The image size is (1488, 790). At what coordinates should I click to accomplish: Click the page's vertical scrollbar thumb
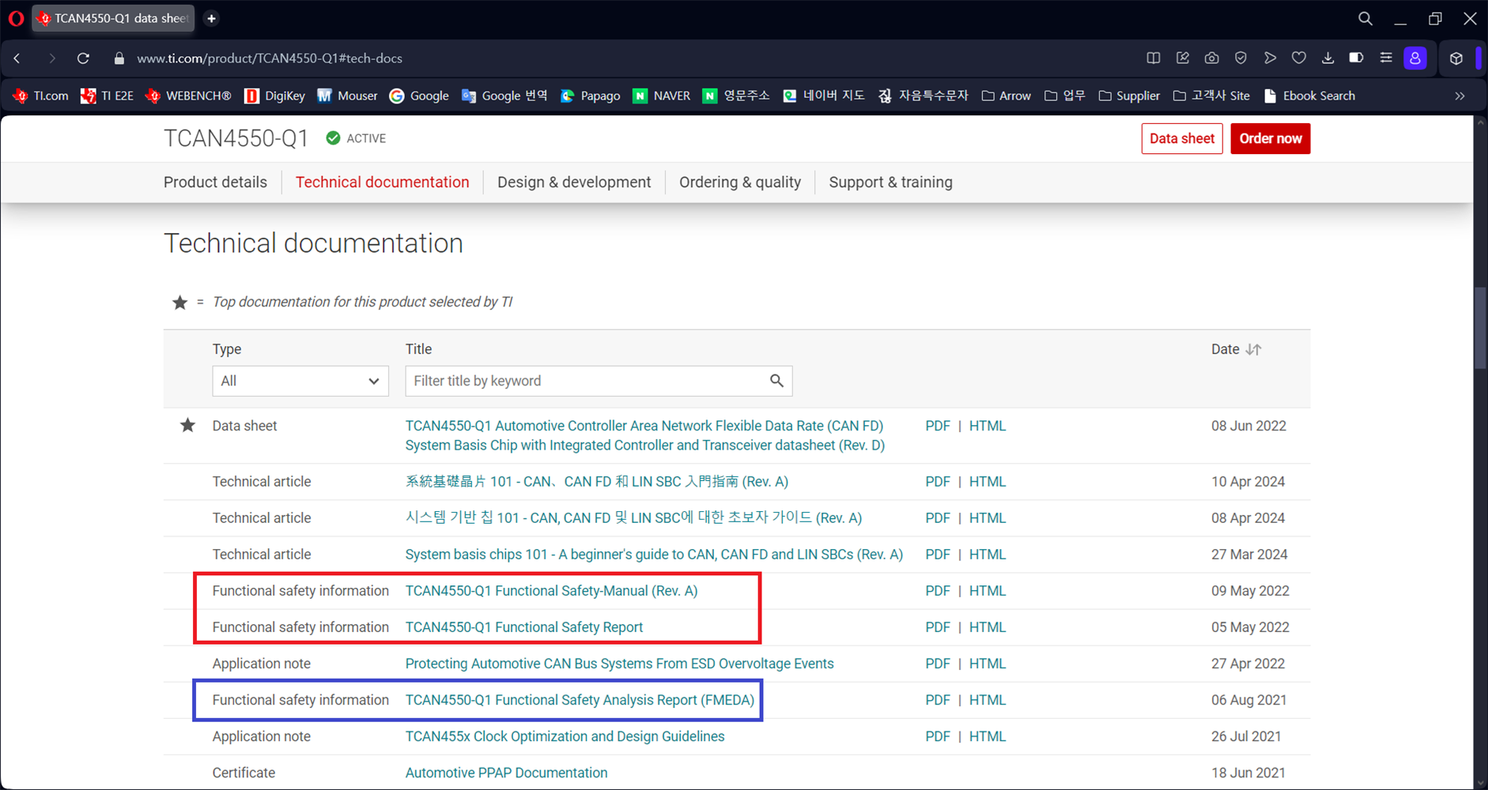click(x=1480, y=328)
